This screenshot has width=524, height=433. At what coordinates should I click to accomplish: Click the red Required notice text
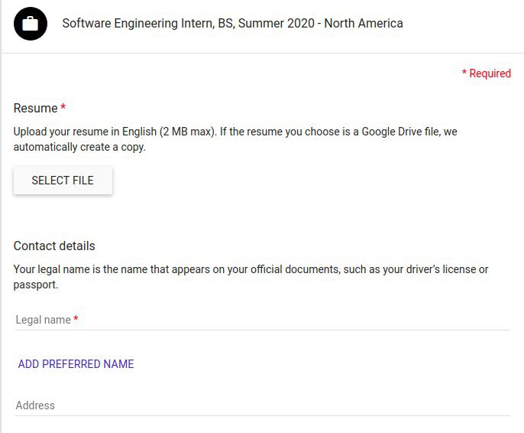(487, 73)
